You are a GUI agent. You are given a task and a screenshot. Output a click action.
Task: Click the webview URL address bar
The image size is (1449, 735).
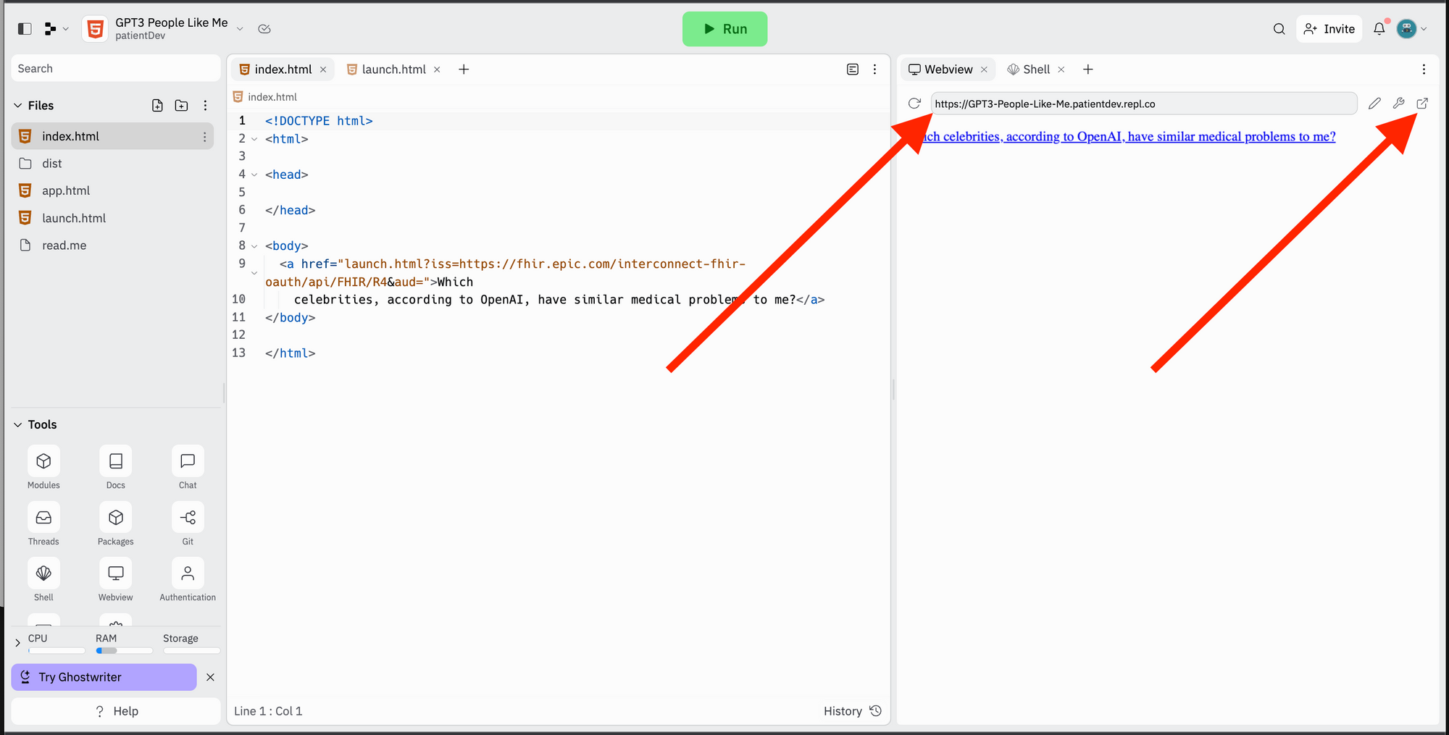(1143, 104)
